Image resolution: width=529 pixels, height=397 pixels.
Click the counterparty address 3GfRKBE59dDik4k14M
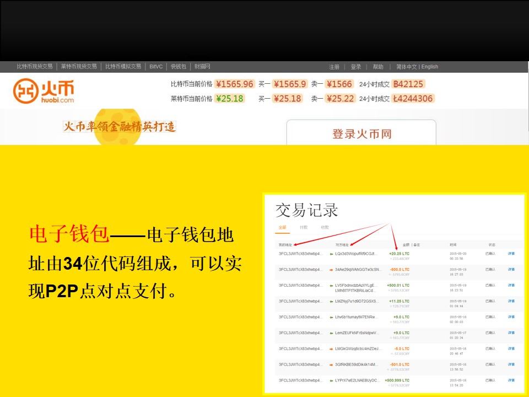tap(357, 364)
